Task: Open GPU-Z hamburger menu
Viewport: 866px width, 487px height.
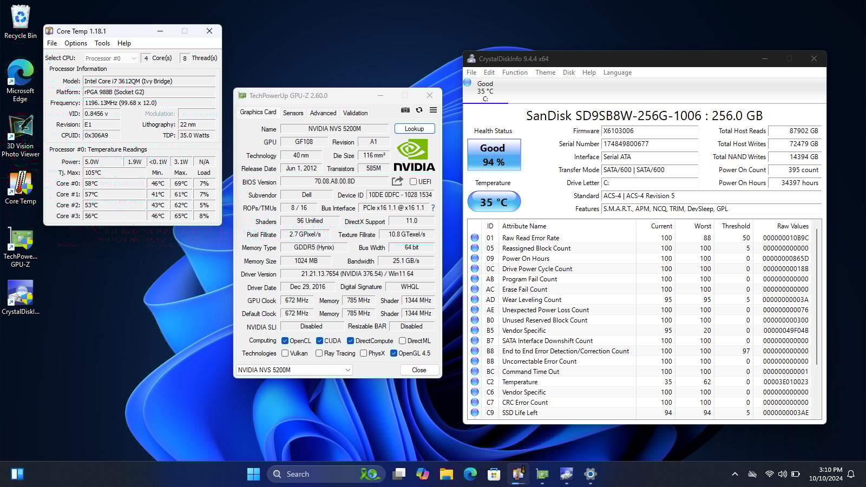Action: point(432,110)
